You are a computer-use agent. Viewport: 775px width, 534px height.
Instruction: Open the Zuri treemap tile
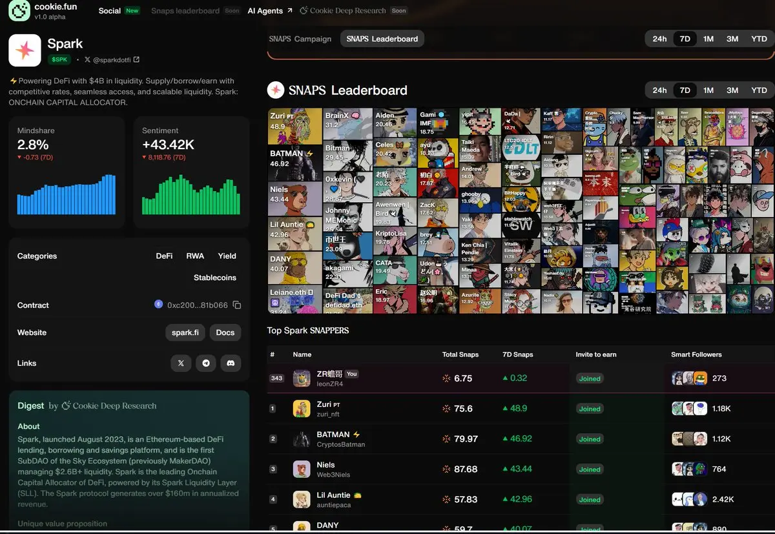point(295,126)
